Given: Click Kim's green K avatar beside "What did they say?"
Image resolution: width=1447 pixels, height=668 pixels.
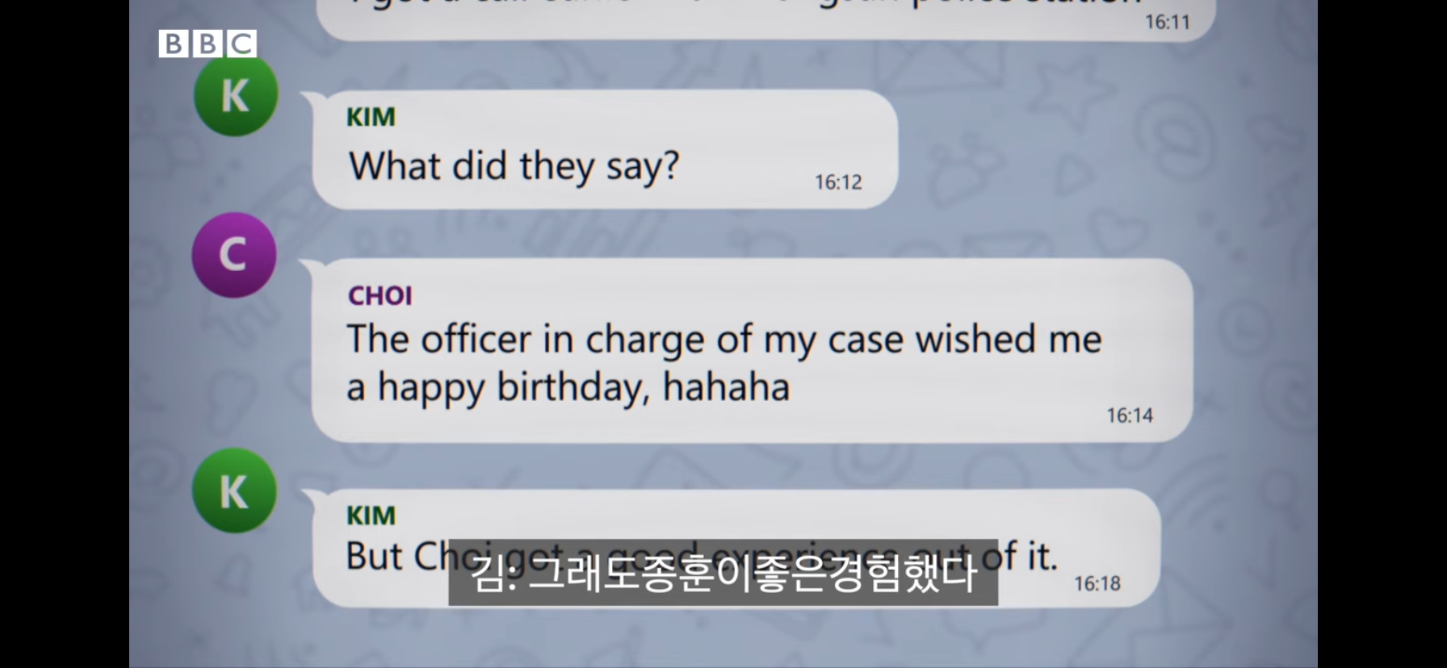Looking at the screenshot, I should click(x=236, y=94).
